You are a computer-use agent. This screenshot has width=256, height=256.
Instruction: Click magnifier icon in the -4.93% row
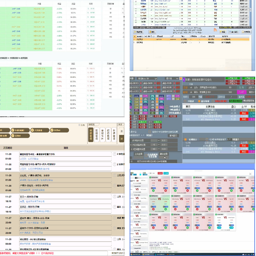pos(88,108)
